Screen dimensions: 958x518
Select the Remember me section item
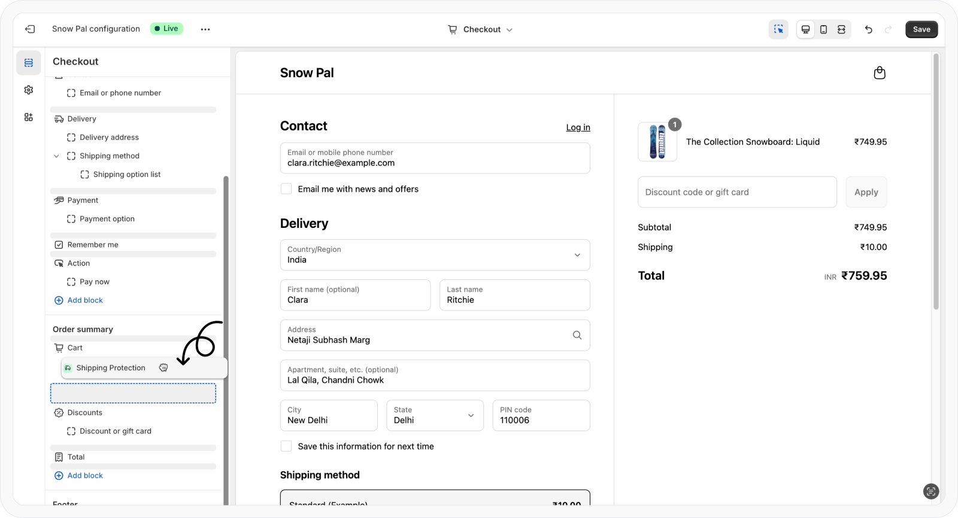point(93,245)
